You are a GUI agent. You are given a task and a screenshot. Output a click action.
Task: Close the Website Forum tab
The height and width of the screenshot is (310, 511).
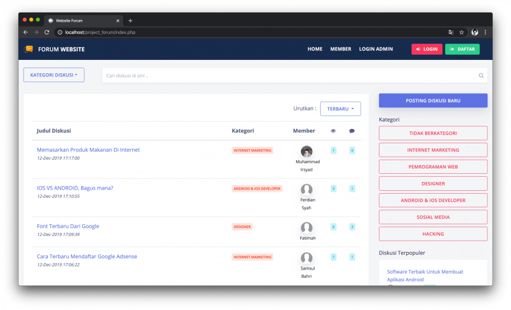(x=117, y=21)
